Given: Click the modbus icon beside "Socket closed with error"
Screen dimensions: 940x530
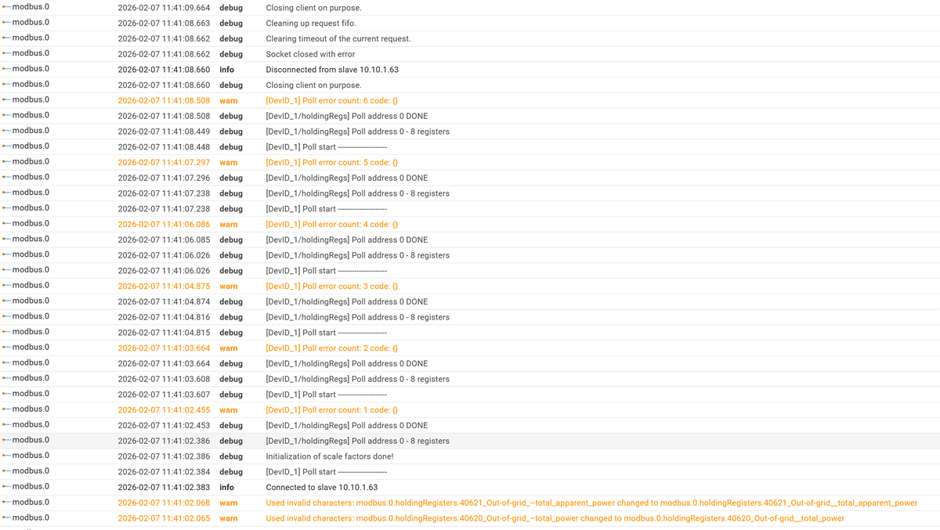Looking at the screenshot, I should 6,54.
